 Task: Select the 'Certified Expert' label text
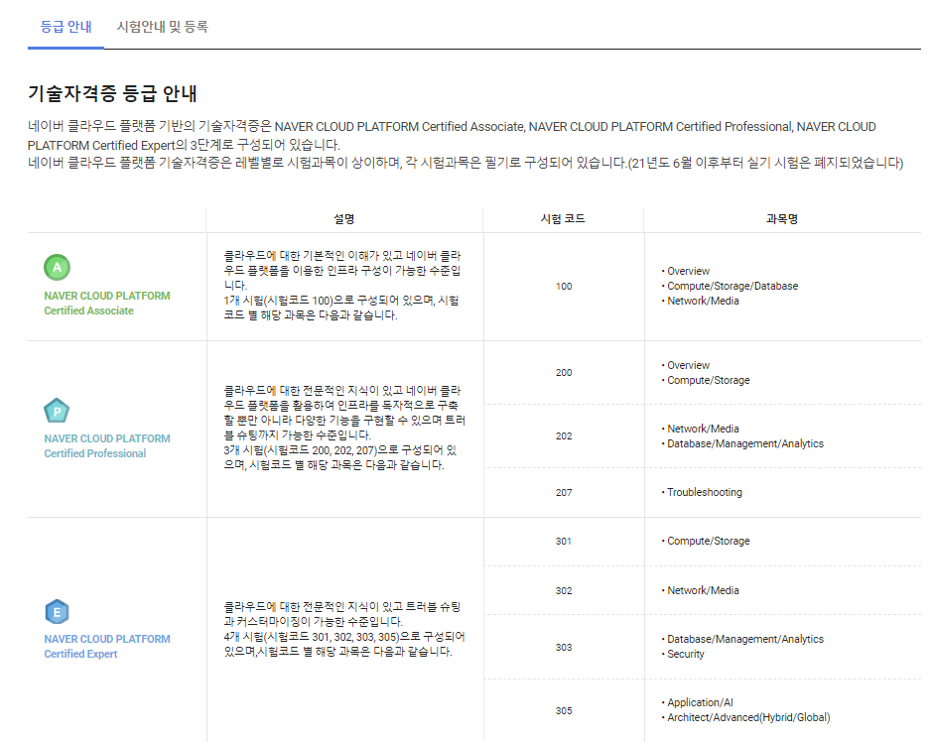click(x=80, y=654)
